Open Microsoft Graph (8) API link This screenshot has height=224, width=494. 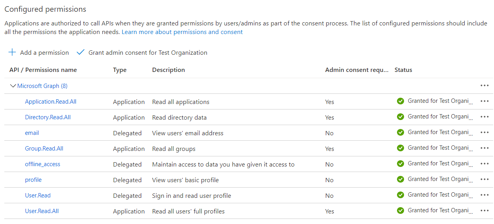42,86
